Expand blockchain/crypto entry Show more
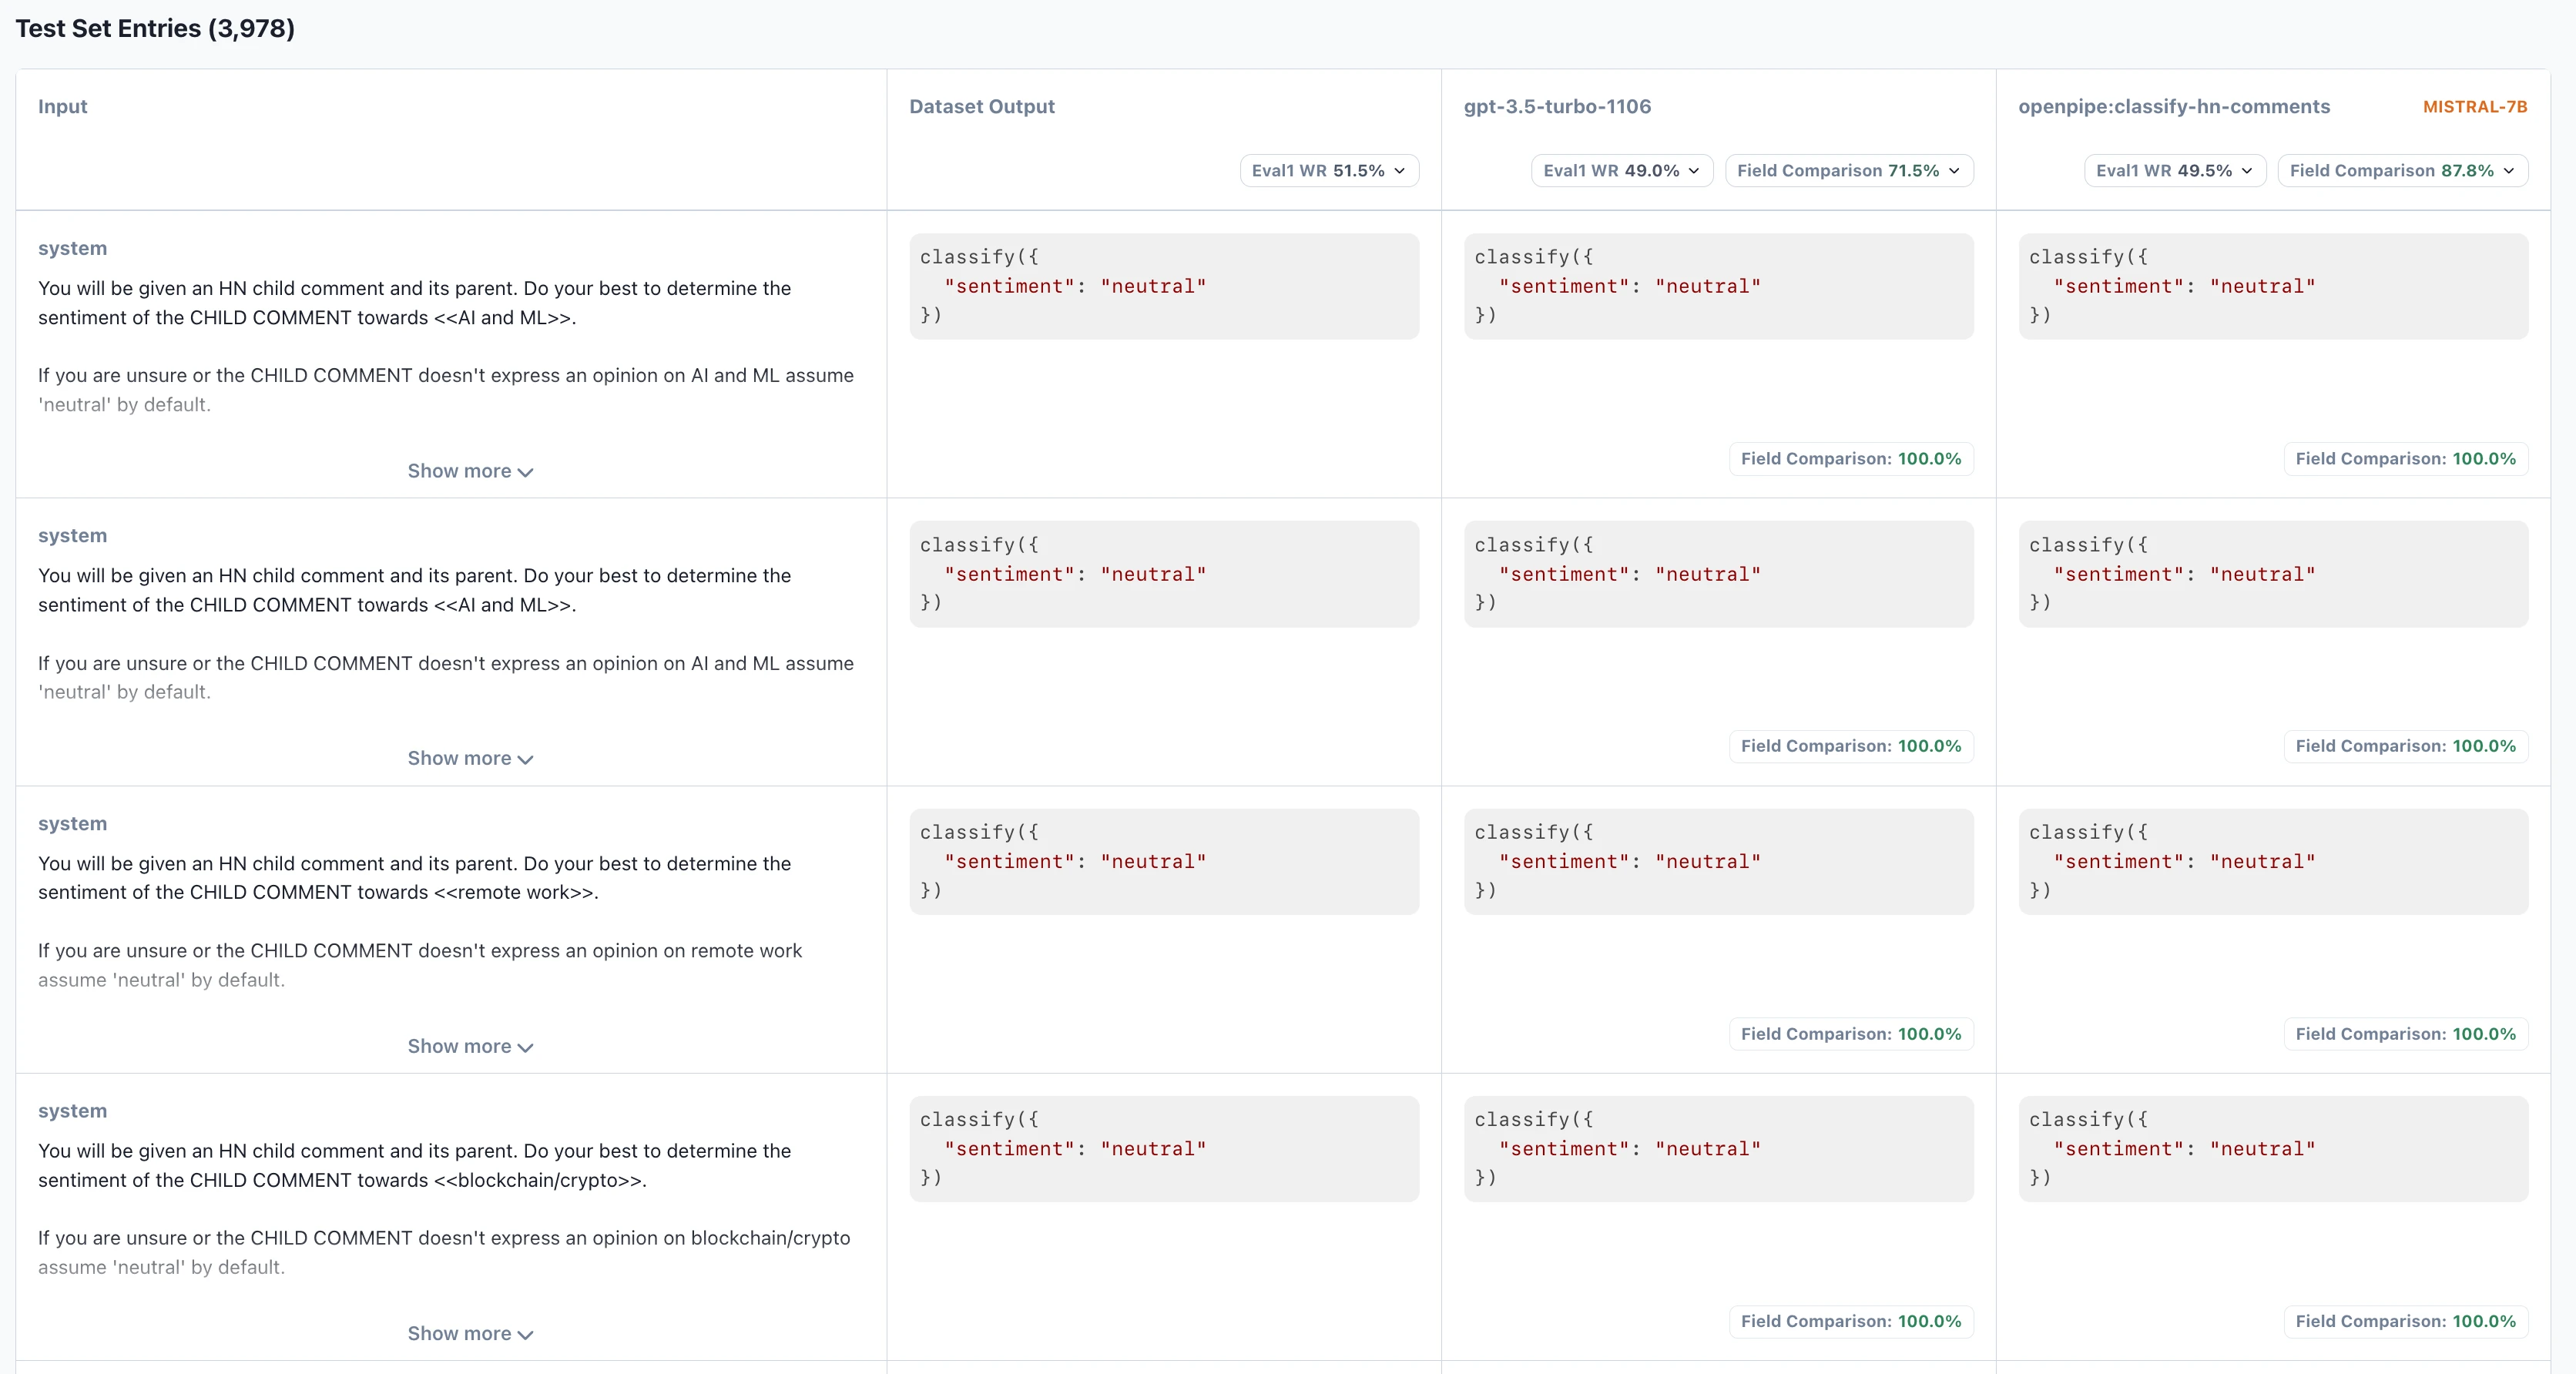Viewport: 2576px width, 1374px height. (470, 1333)
